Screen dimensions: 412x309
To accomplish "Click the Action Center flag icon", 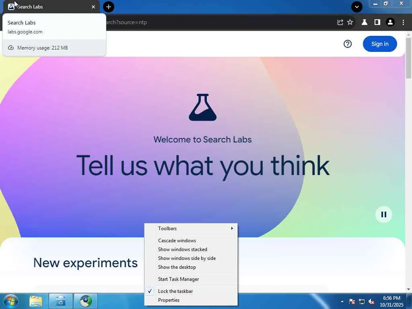I will point(352,302).
